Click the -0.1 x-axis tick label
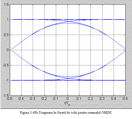The width and height of the screenshot is (132, 119). 55,98
